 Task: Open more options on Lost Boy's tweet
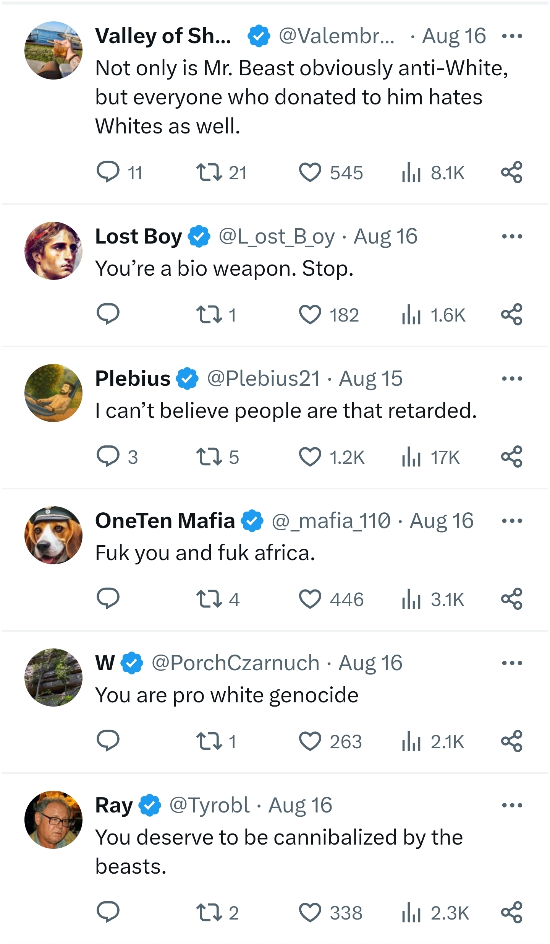click(512, 236)
